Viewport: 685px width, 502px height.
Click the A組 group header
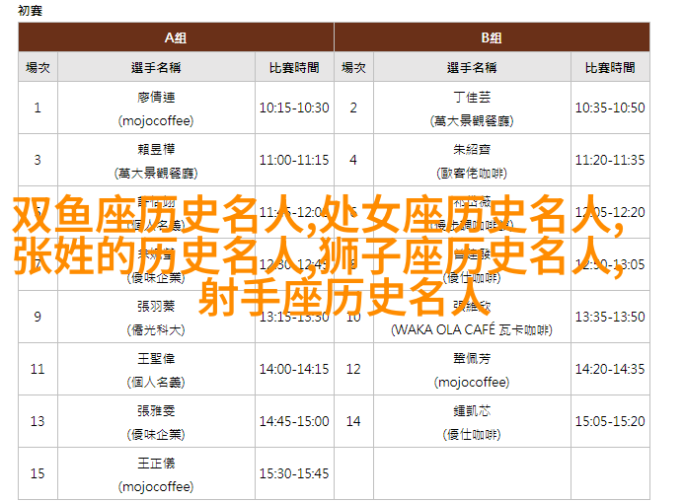(x=176, y=37)
